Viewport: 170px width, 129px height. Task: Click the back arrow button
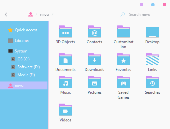pyautogui.click(x=6, y=15)
